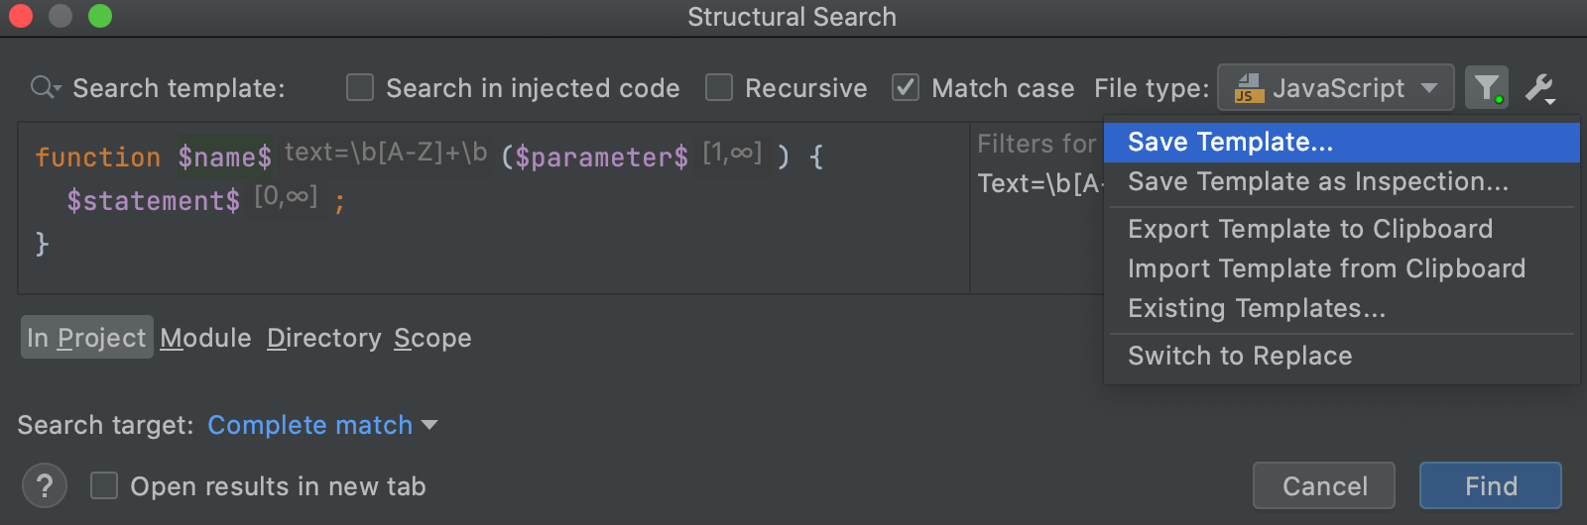Select Export Template to Clipboard
The image size is (1587, 525).
coord(1309,229)
